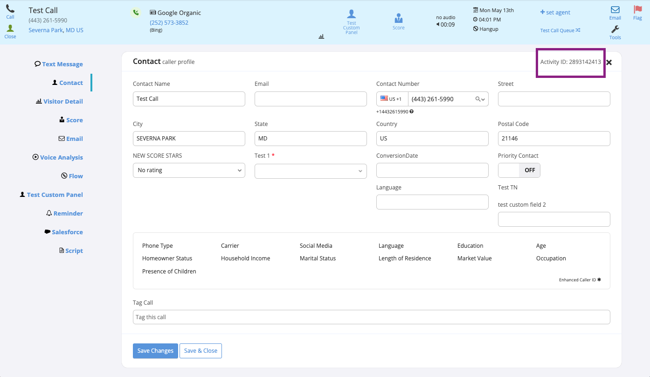Flag this call with the Flag icon
Screen dimensions: 650x377
[637, 9]
